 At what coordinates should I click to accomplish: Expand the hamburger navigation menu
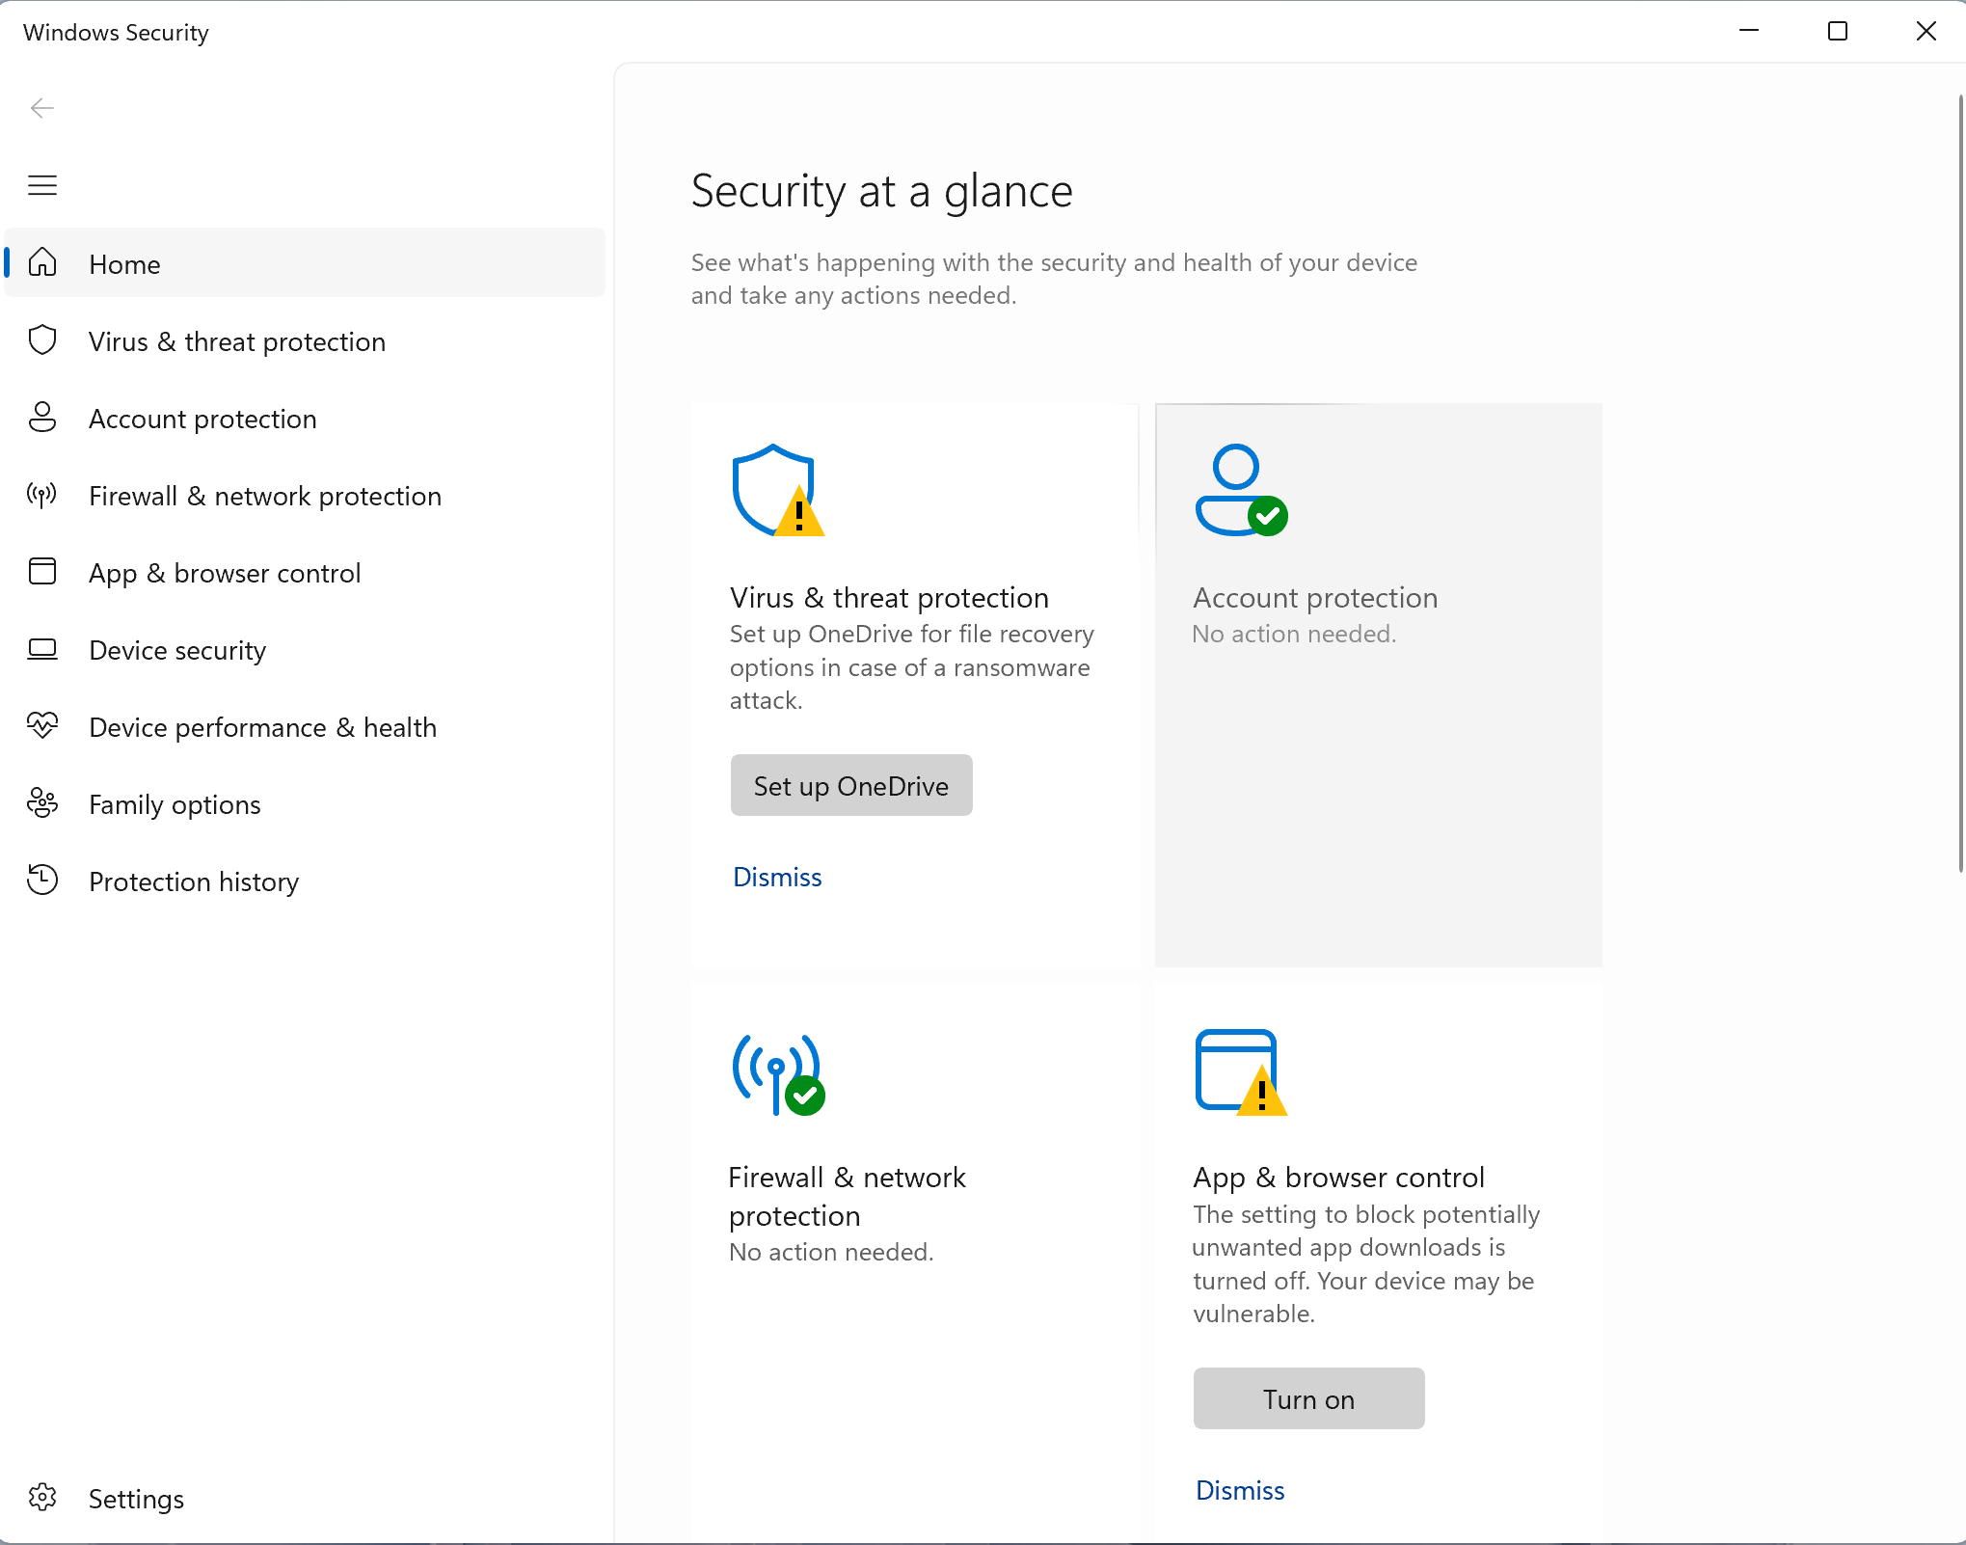tap(42, 185)
